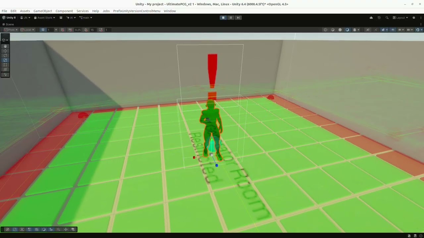Open the top toolbar kebab menu
The width and height of the screenshot is (424, 238).
tap(420, 18)
